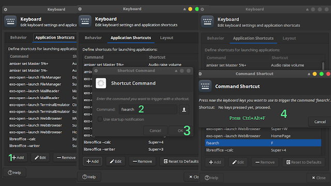
Task: Click the keyboard icon in middle Keyboard window header
Action: (85, 21)
